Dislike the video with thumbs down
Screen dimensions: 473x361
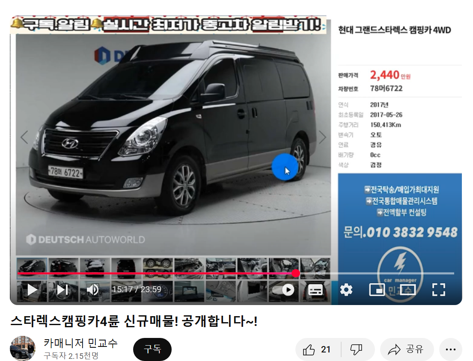(x=357, y=349)
